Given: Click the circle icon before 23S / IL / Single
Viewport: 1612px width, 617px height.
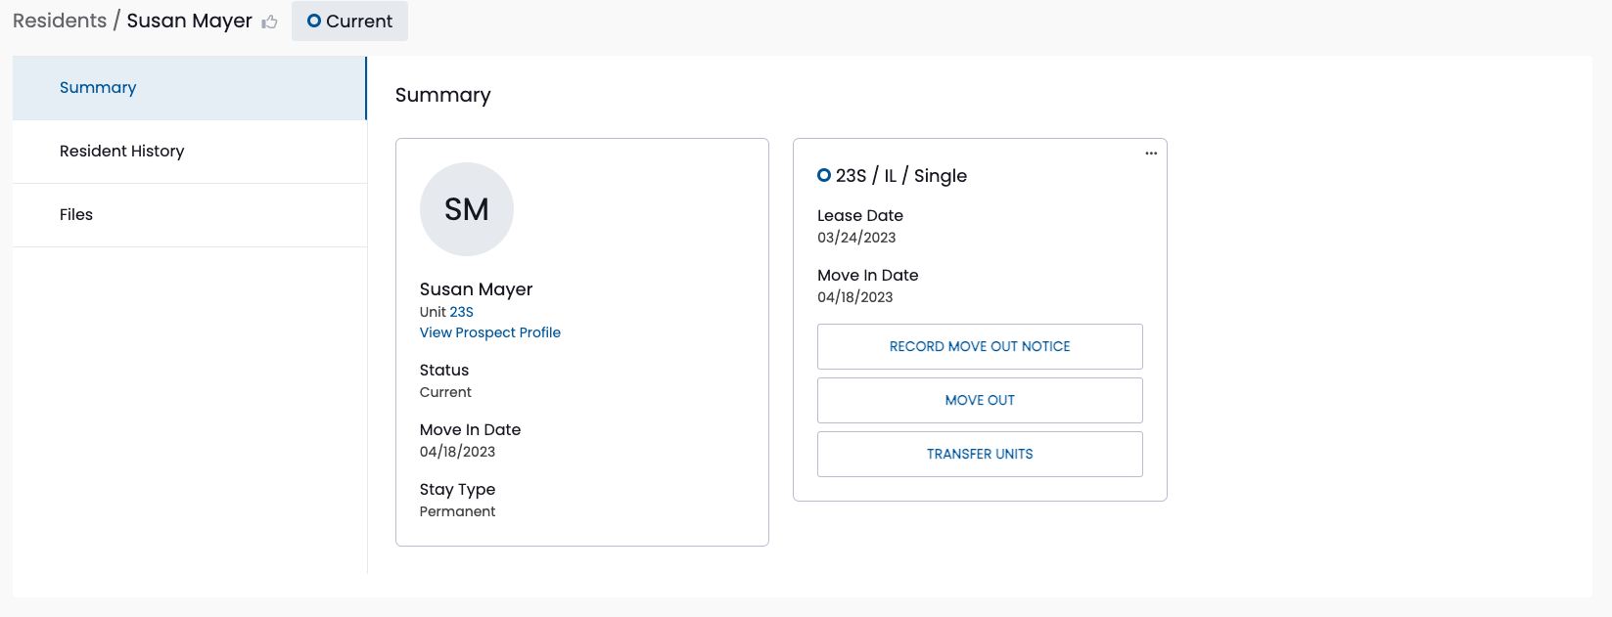Looking at the screenshot, I should tap(824, 175).
